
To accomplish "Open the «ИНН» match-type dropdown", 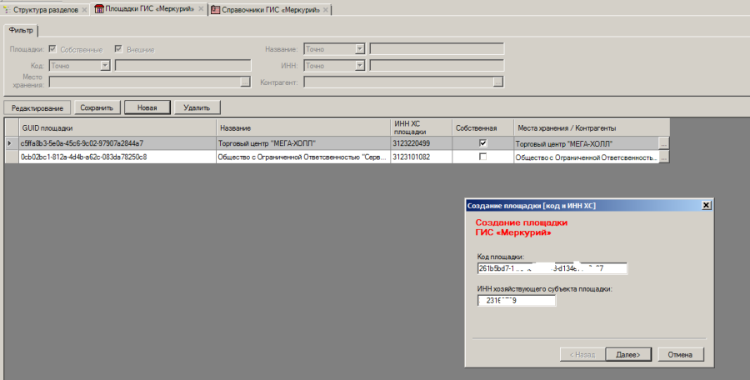I will pos(360,66).
